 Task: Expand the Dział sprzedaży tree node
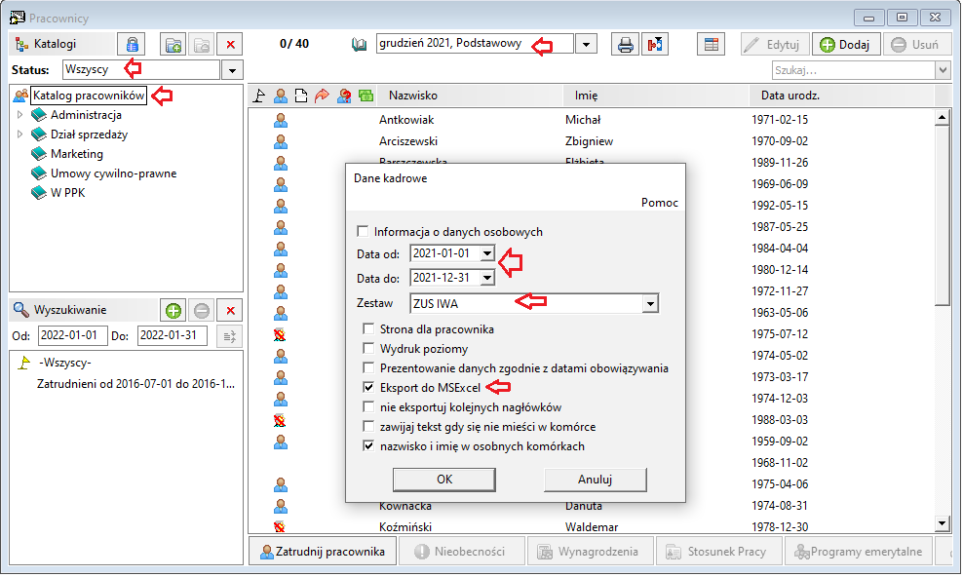[x=19, y=134]
